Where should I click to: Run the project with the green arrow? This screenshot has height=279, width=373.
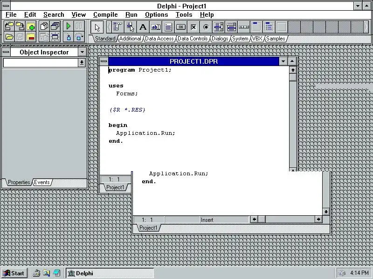[69, 26]
